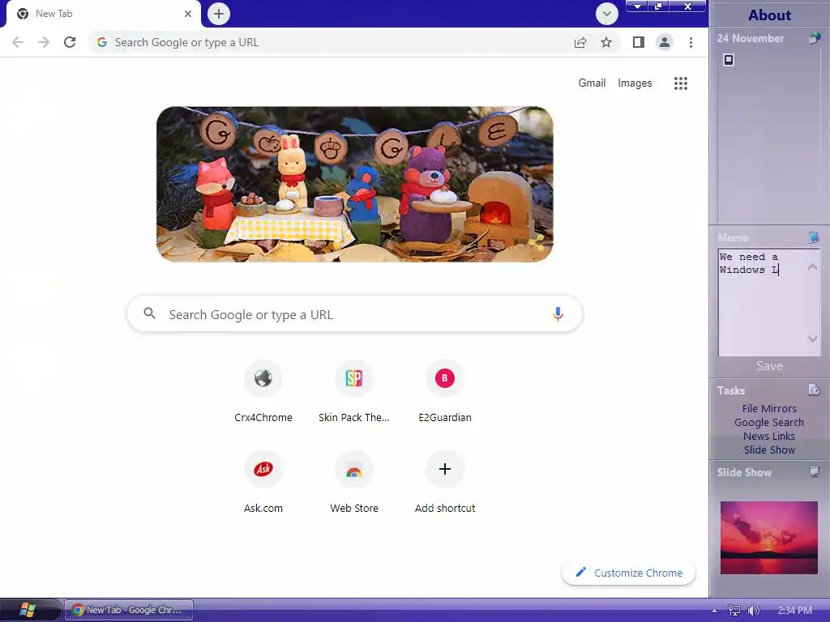Start voice search with microphone
Viewport: 830px width, 622px height.
[x=558, y=313]
